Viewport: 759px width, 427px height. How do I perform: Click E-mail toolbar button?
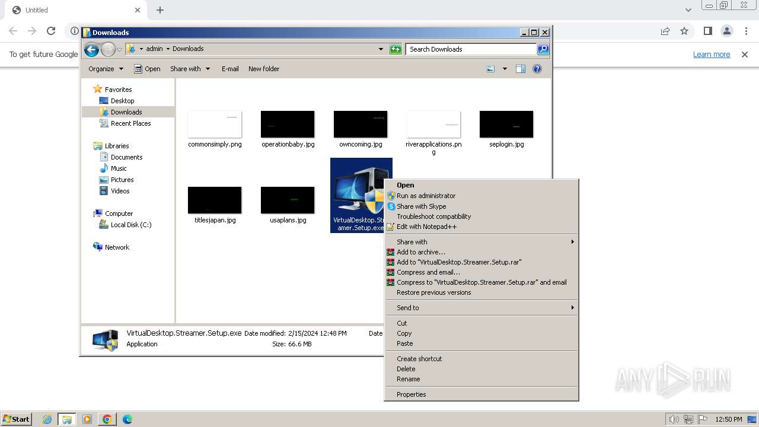pyautogui.click(x=230, y=69)
